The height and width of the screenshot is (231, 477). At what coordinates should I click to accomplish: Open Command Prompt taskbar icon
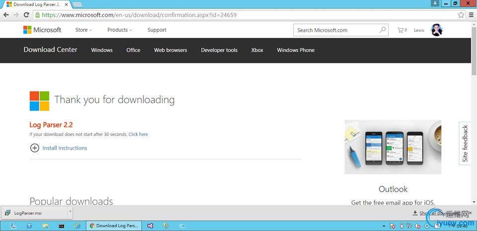62,226
